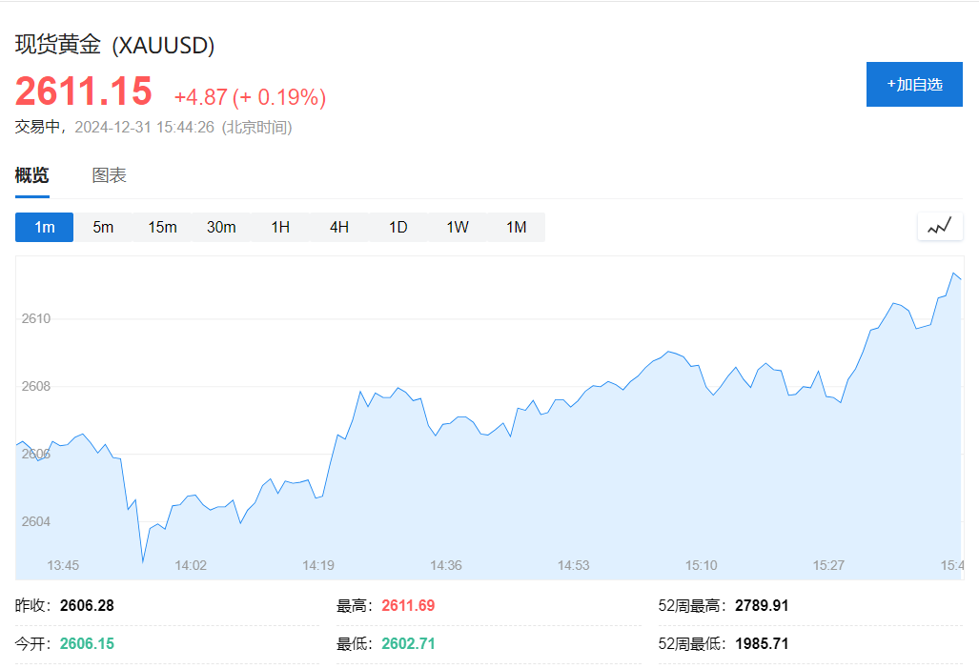Select the 1D daily timeframe
Screen dimensions: 979x669
pyautogui.click(x=397, y=227)
